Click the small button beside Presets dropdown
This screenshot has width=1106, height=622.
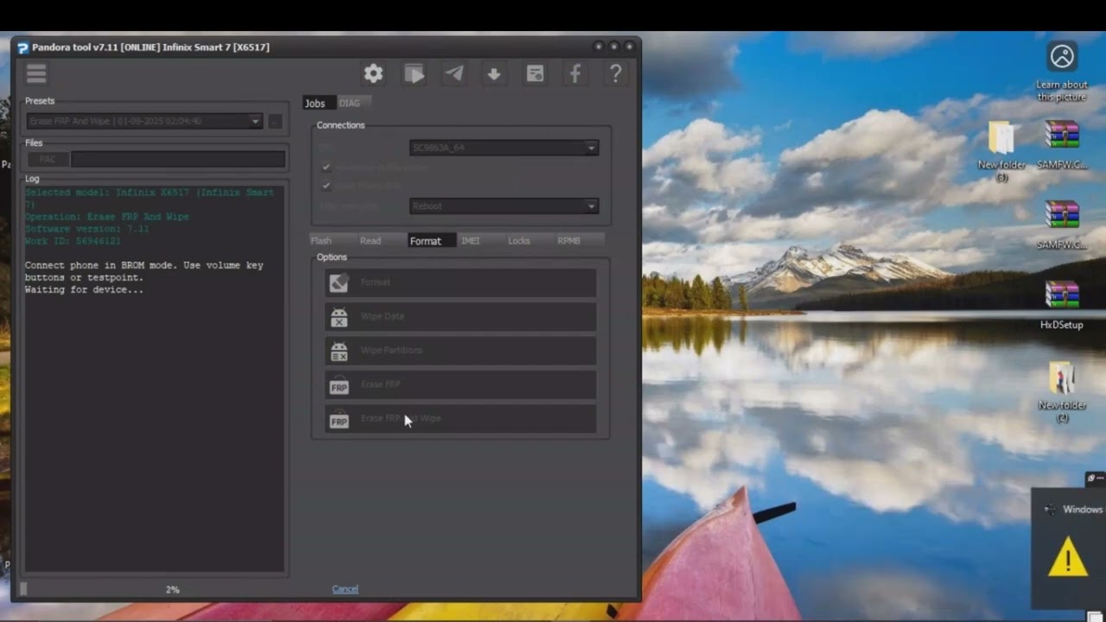tap(275, 121)
